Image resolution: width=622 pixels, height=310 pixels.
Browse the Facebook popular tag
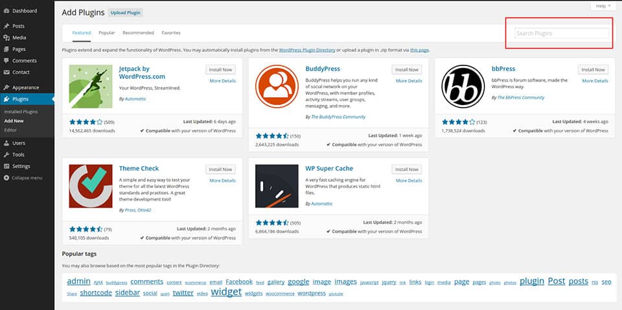tap(239, 282)
